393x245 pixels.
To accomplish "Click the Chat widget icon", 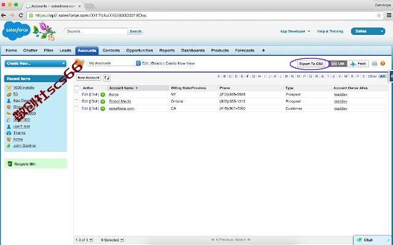I will (359, 240).
